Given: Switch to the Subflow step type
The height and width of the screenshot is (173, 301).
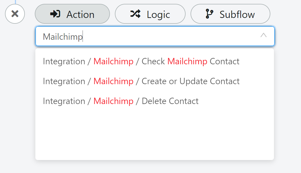Looking at the screenshot, I should 230,14.
